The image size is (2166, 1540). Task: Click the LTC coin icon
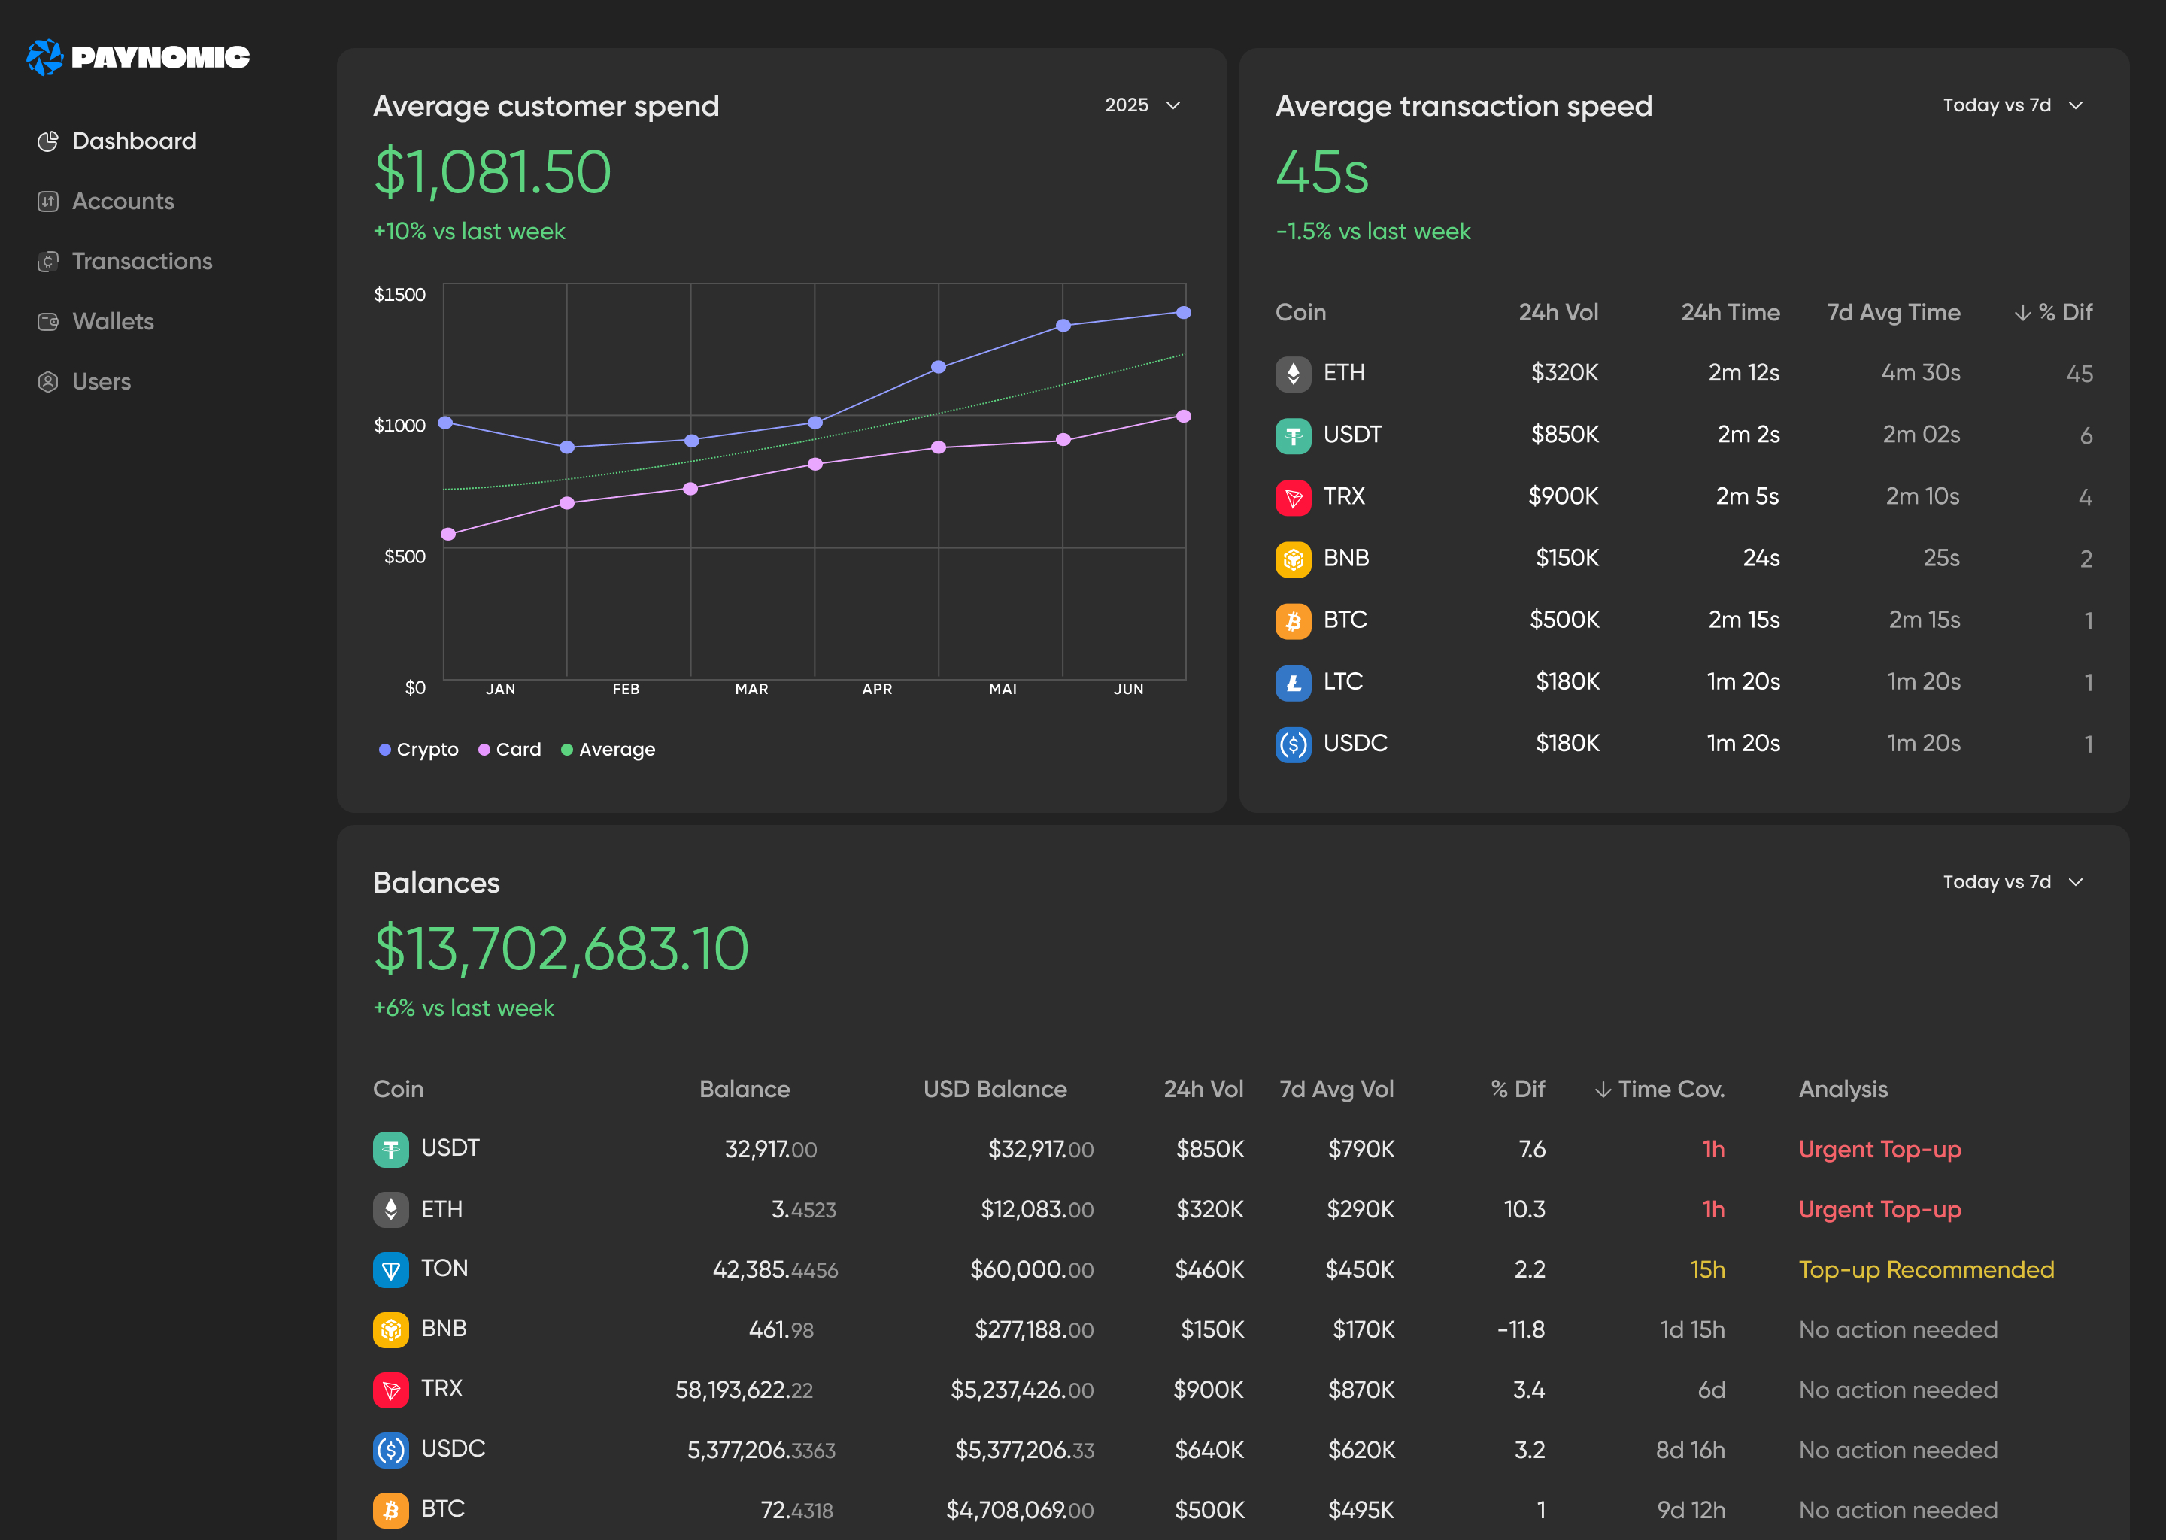pos(1293,682)
